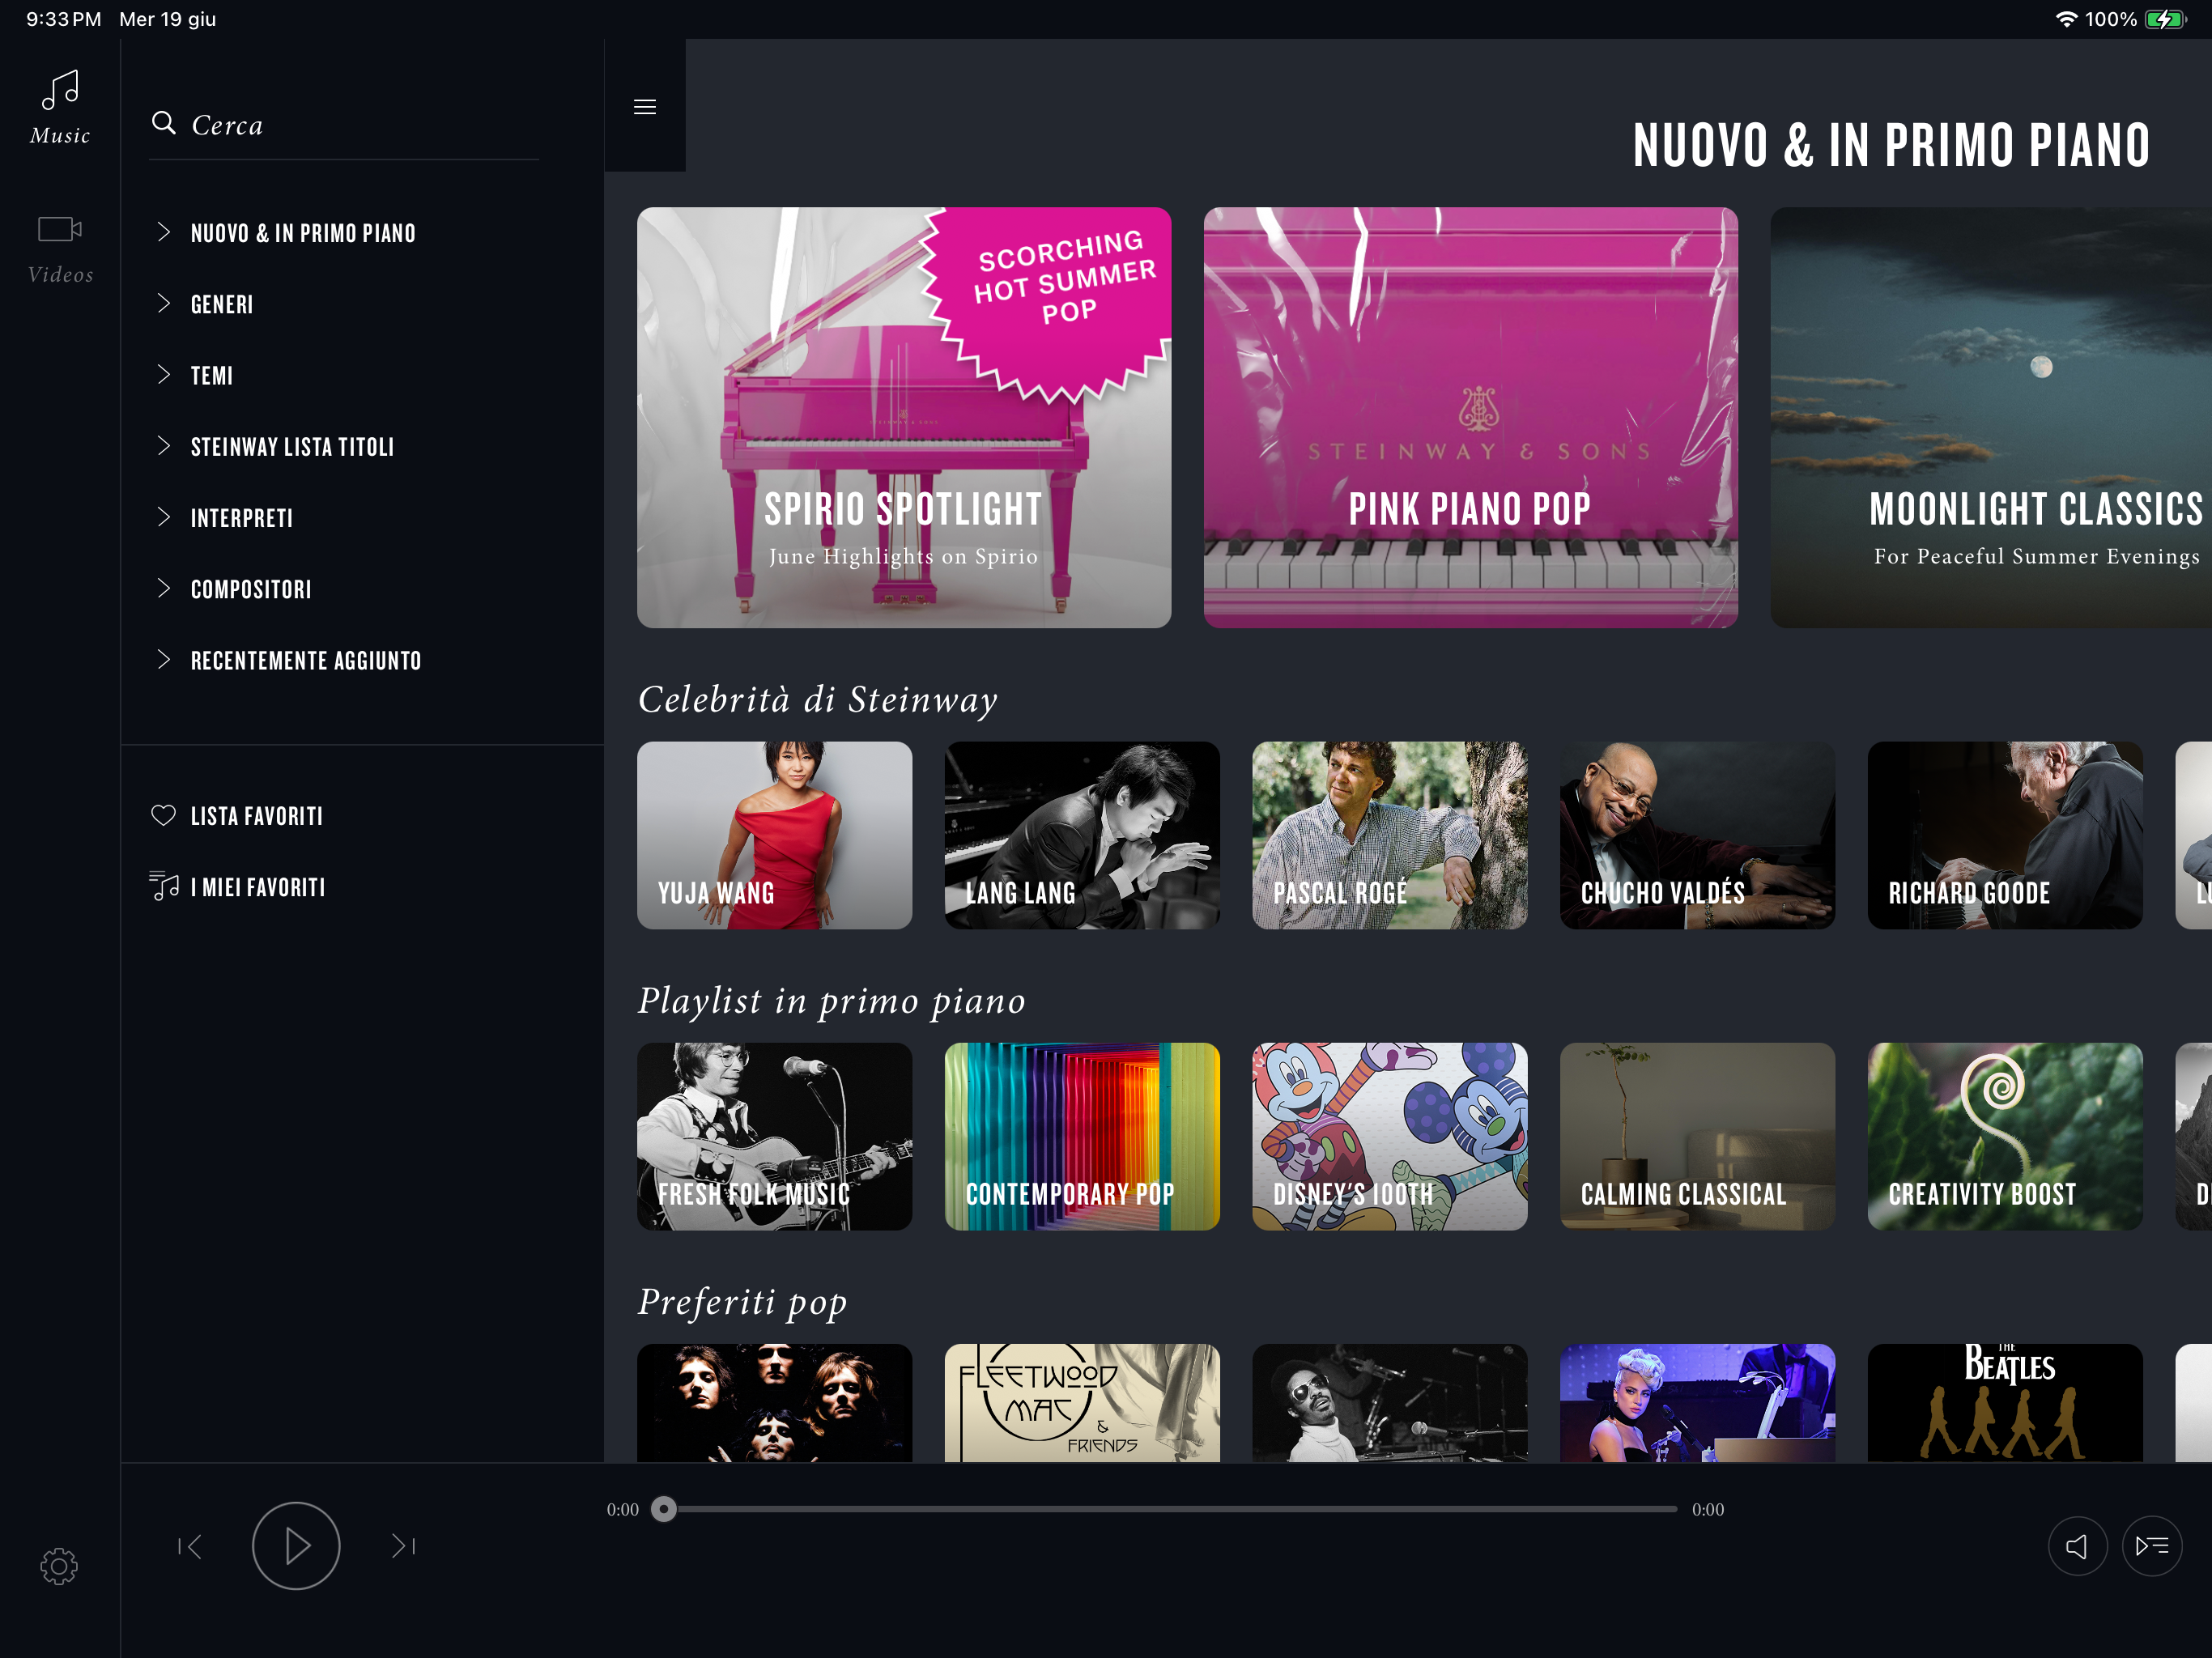
Task: Expand Recentemente Aggiunto chevron
Action: 164,659
